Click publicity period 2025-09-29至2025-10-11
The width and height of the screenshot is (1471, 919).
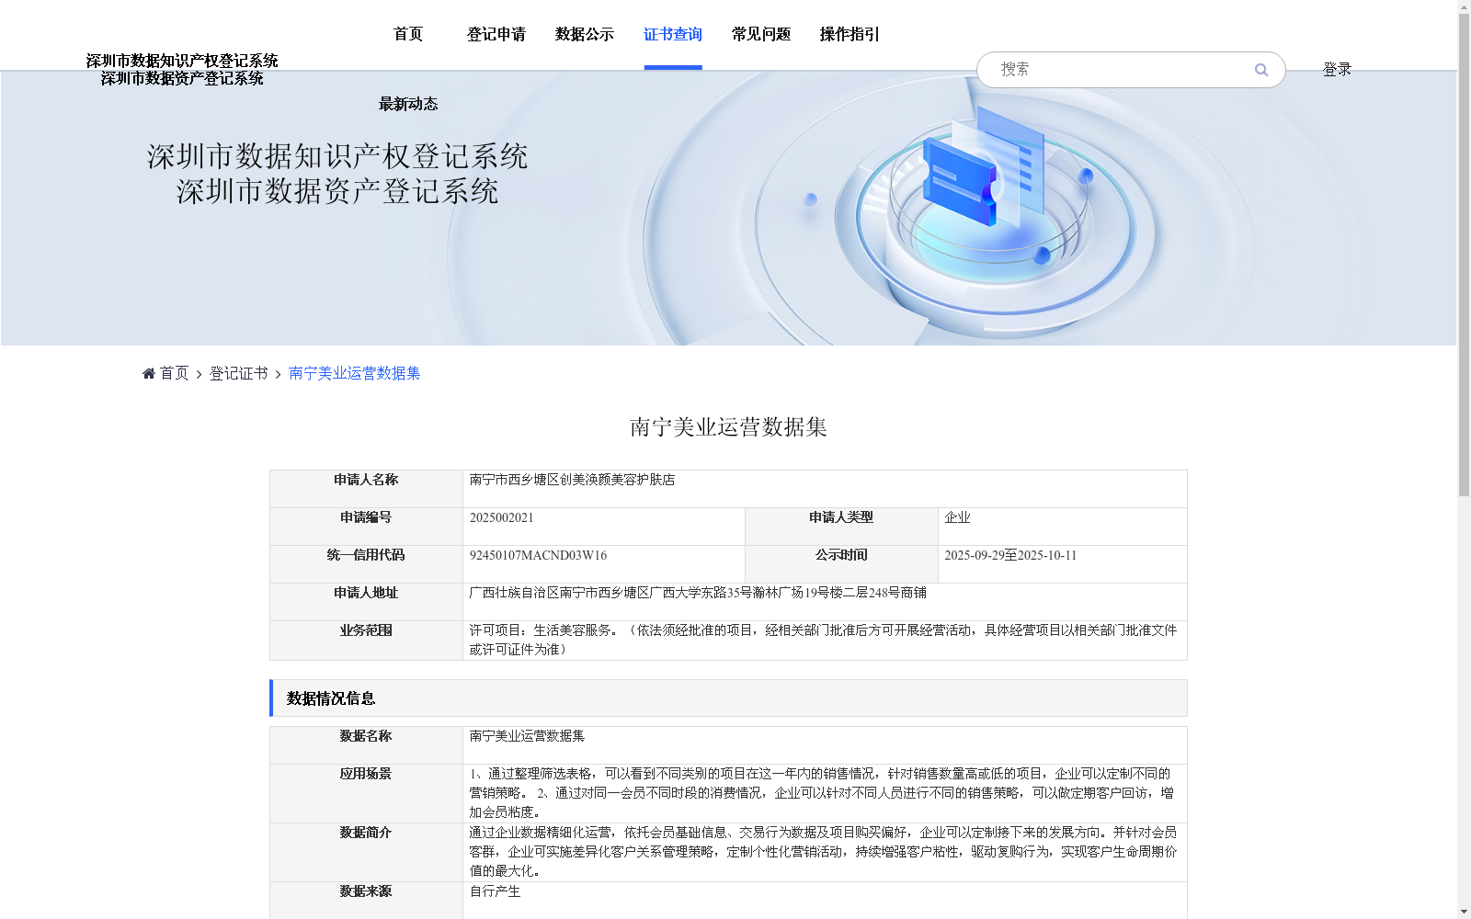(x=1010, y=555)
